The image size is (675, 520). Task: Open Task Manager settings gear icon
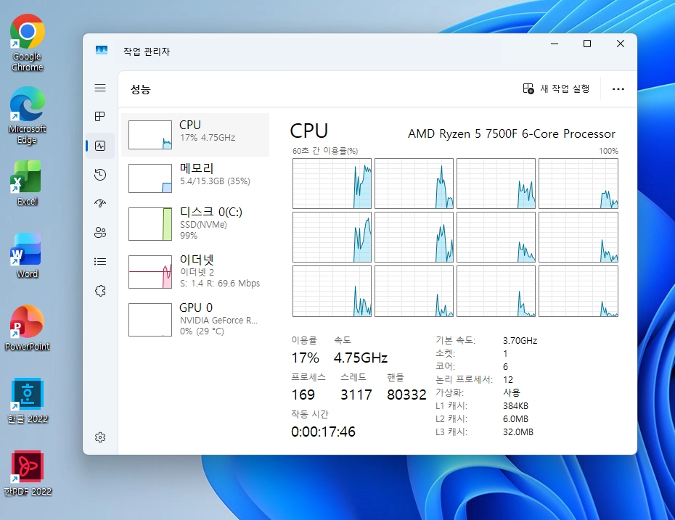click(100, 437)
